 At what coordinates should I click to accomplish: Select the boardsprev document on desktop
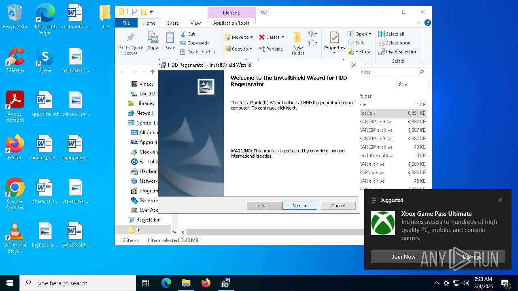tap(45, 148)
